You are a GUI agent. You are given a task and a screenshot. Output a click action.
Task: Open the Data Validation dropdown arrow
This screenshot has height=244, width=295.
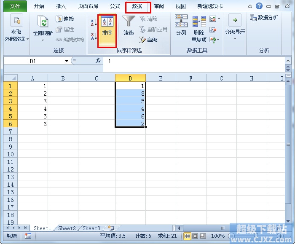tap(219, 19)
